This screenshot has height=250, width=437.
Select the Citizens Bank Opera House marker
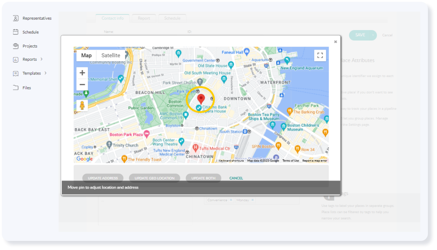[x=199, y=108]
